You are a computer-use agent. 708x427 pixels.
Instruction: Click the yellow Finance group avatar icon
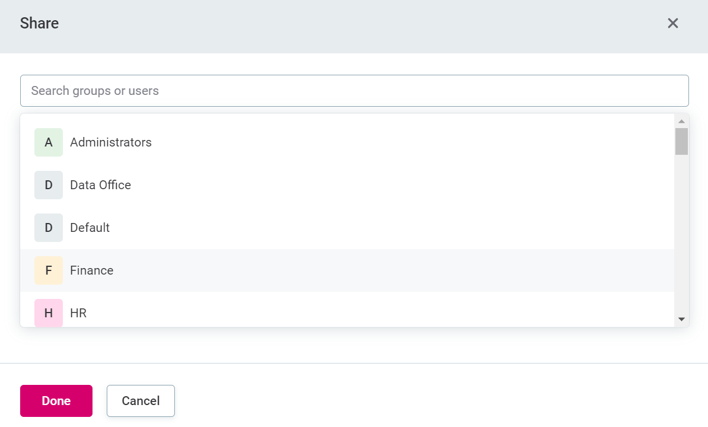(x=49, y=270)
